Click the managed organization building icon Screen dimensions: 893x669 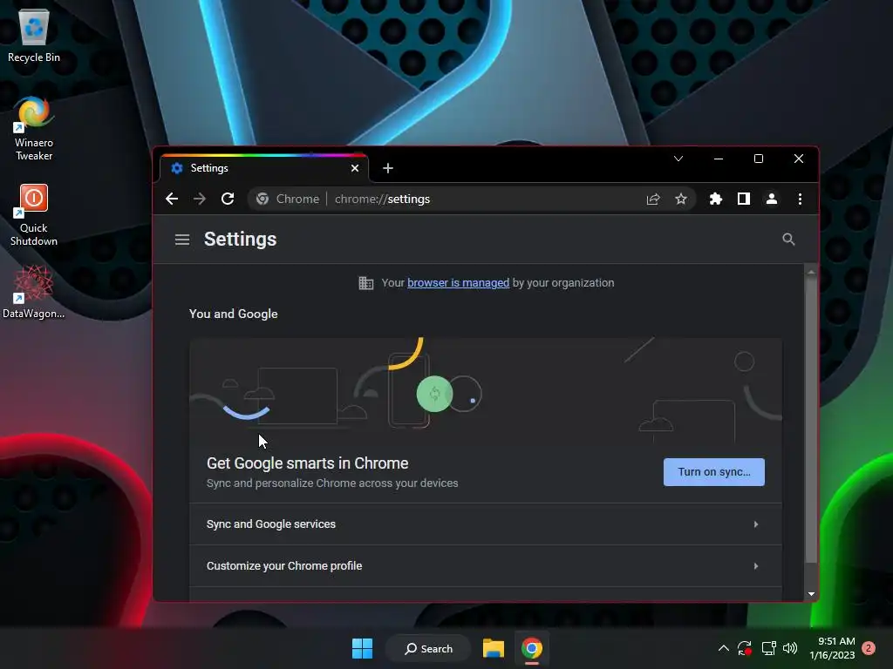(x=365, y=283)
